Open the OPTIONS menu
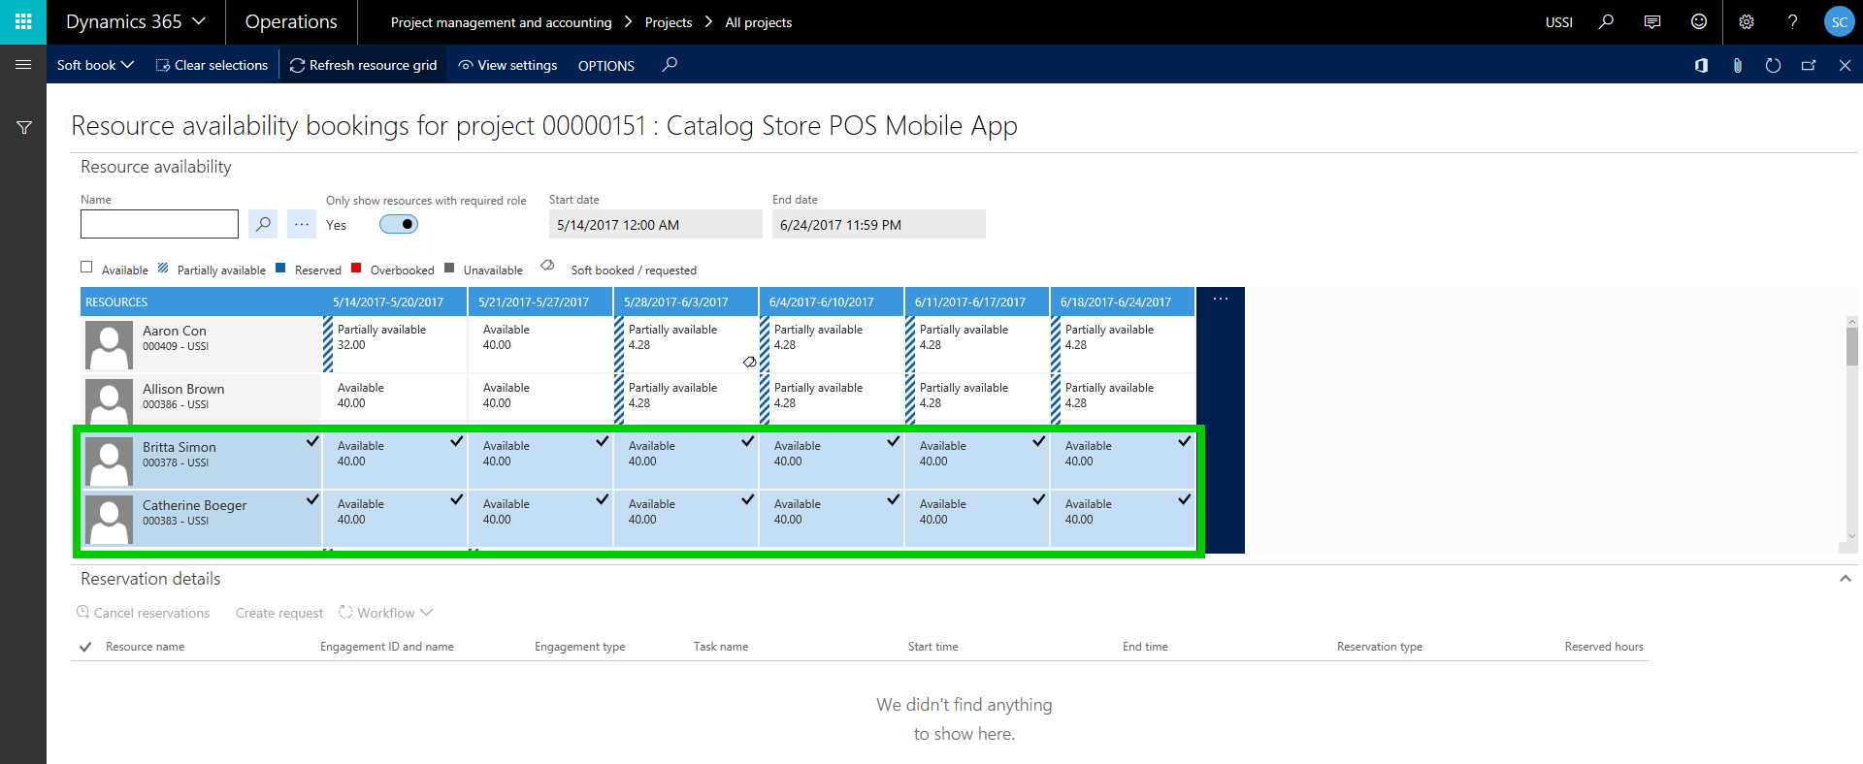1863x764 pixels. tap(605, 65)
